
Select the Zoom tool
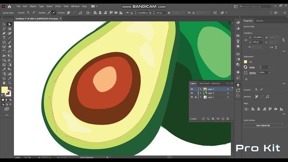click(9, 83)
